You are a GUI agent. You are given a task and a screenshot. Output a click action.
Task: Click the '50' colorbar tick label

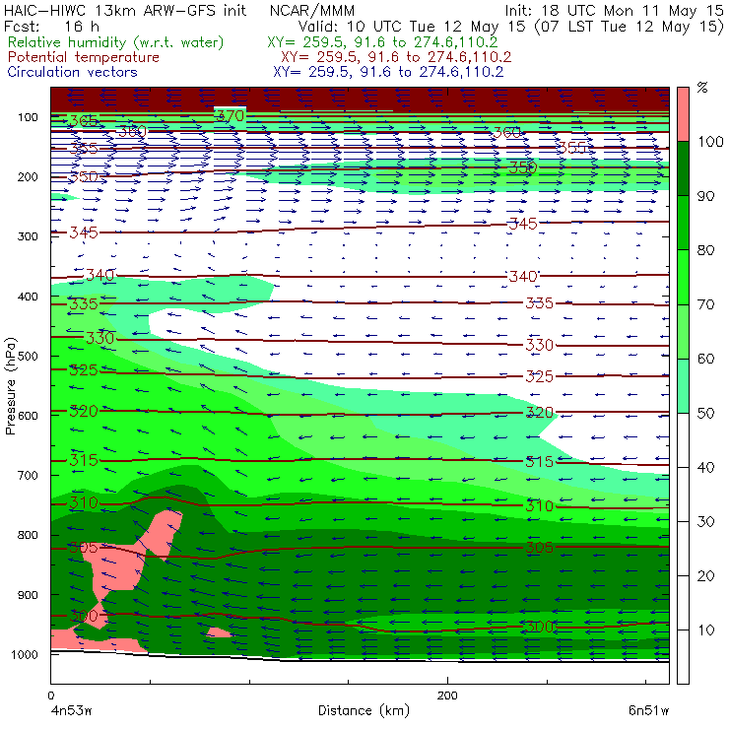(705, 413)
